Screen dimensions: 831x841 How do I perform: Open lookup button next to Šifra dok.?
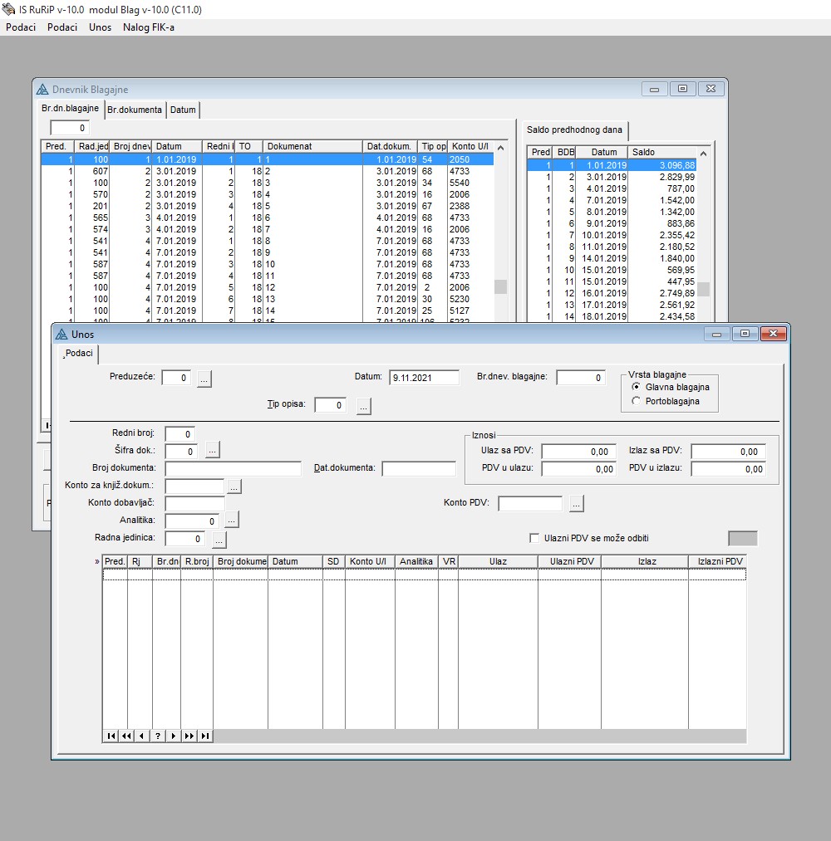pyautogui.click(x=213, y=451)
